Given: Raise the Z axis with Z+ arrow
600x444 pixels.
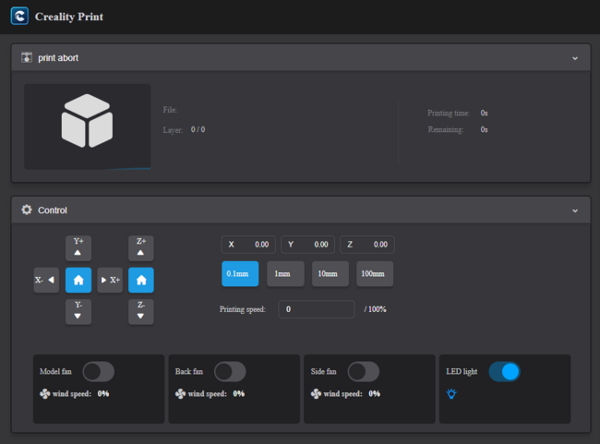Looking at the screenshot, I should 141,247.
